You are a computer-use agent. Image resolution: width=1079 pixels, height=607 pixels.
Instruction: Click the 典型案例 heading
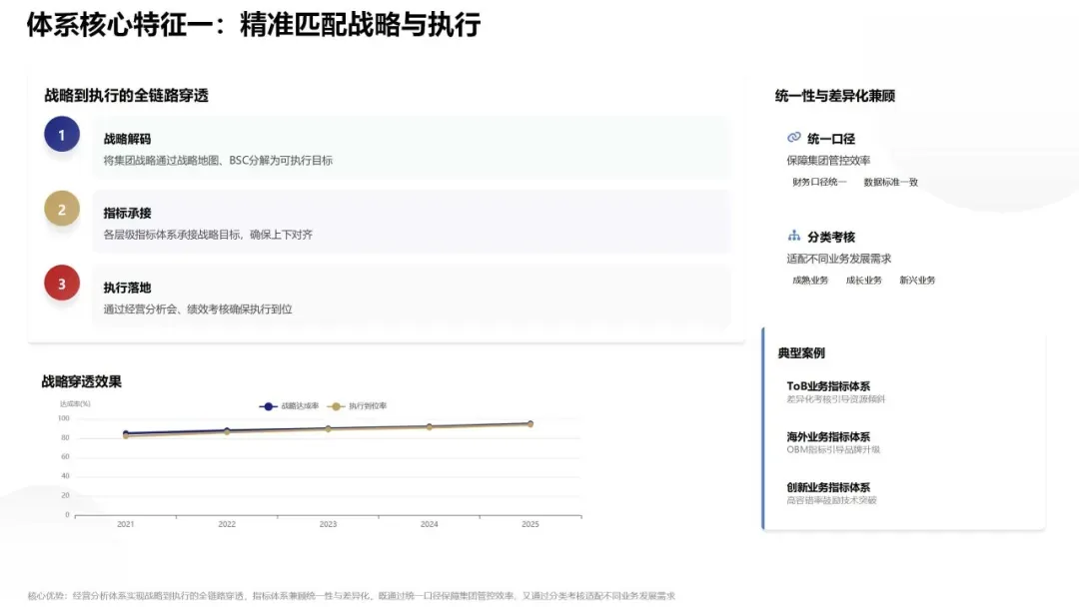pyautogui.click(x=801, y=353)
